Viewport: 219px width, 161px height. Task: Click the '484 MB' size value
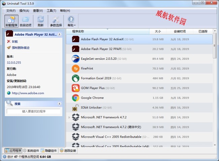coord(158,78)
